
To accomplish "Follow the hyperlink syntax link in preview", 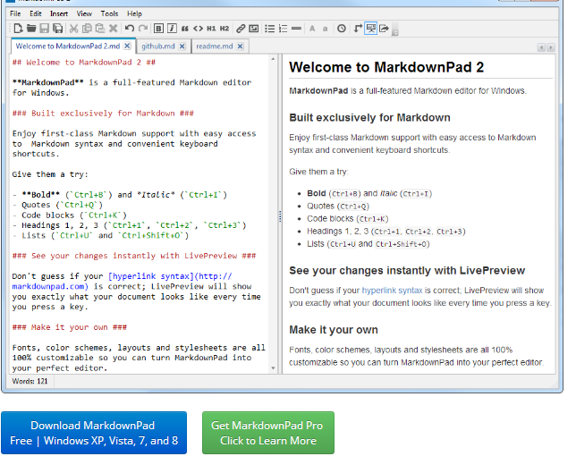I will pos(392,291).
